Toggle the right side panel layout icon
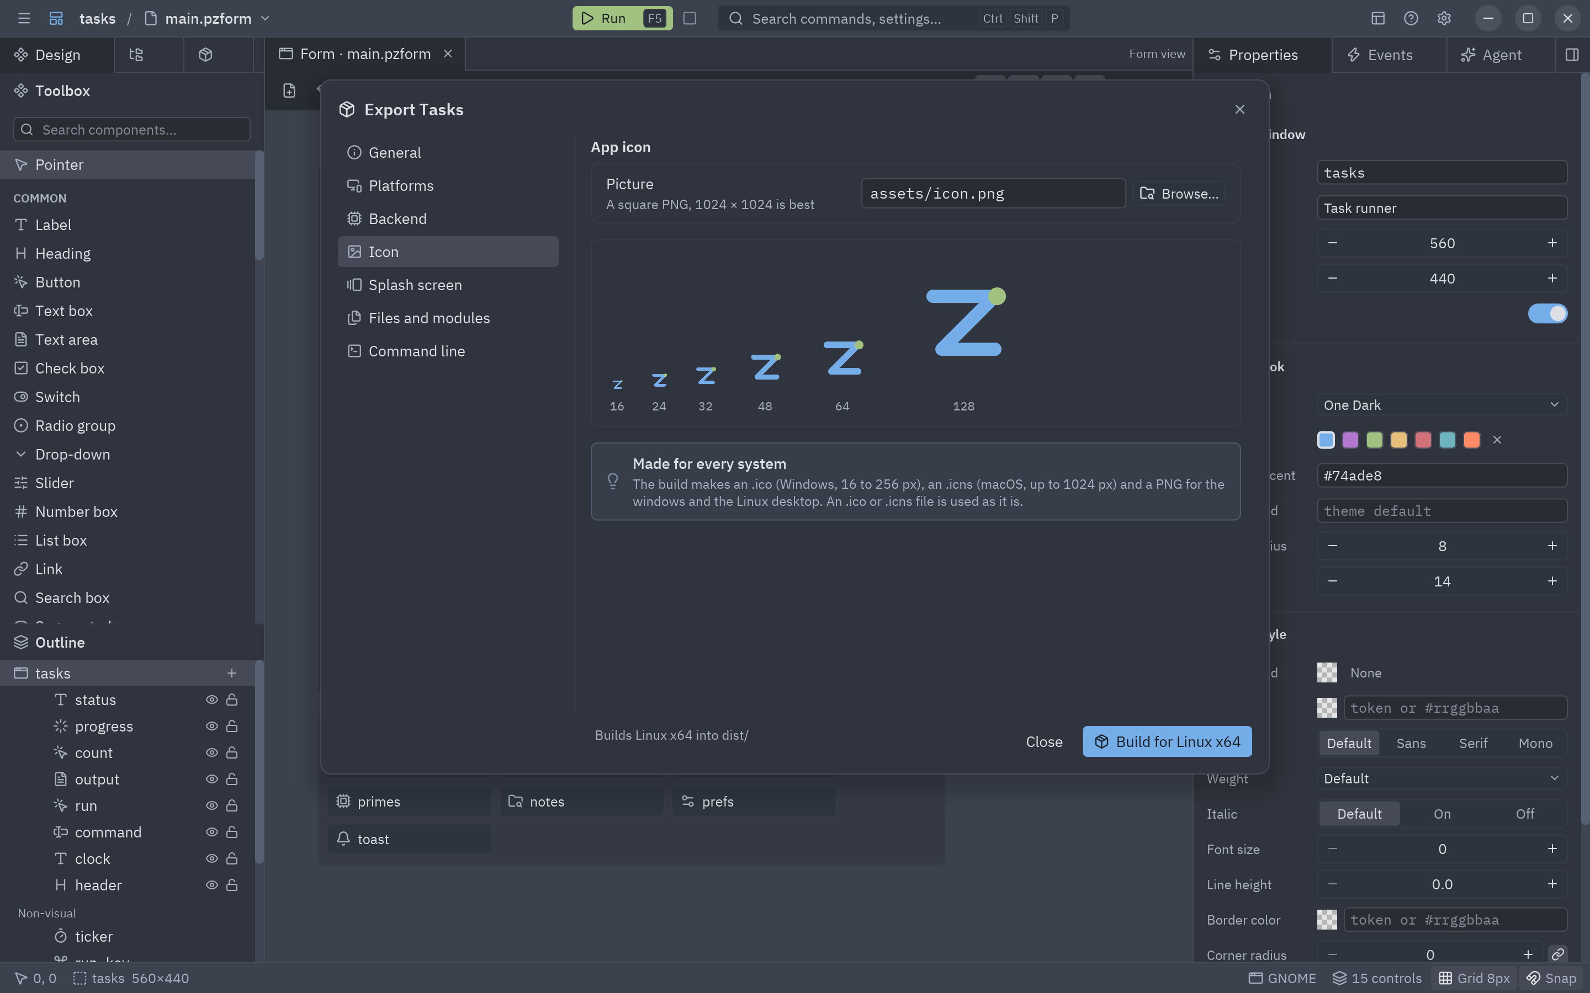The height and width of the screenshot is (993, 1590). (1572, 55)
